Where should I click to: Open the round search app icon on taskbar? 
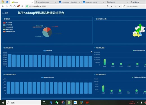44,102
